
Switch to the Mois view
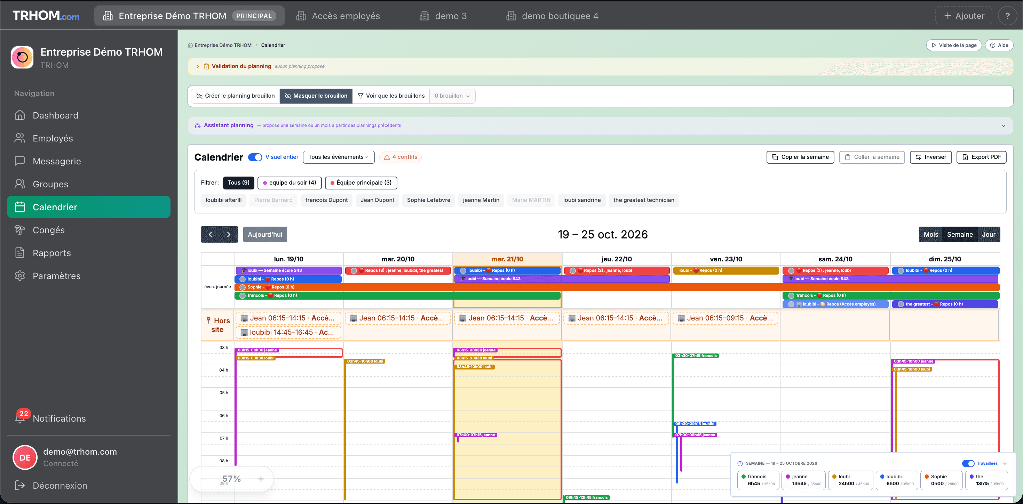(930, 235)
